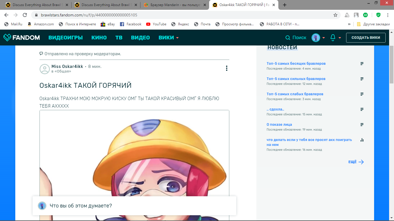Click the post image of the character
Screen dimensions: 394x221
[134, 165]
